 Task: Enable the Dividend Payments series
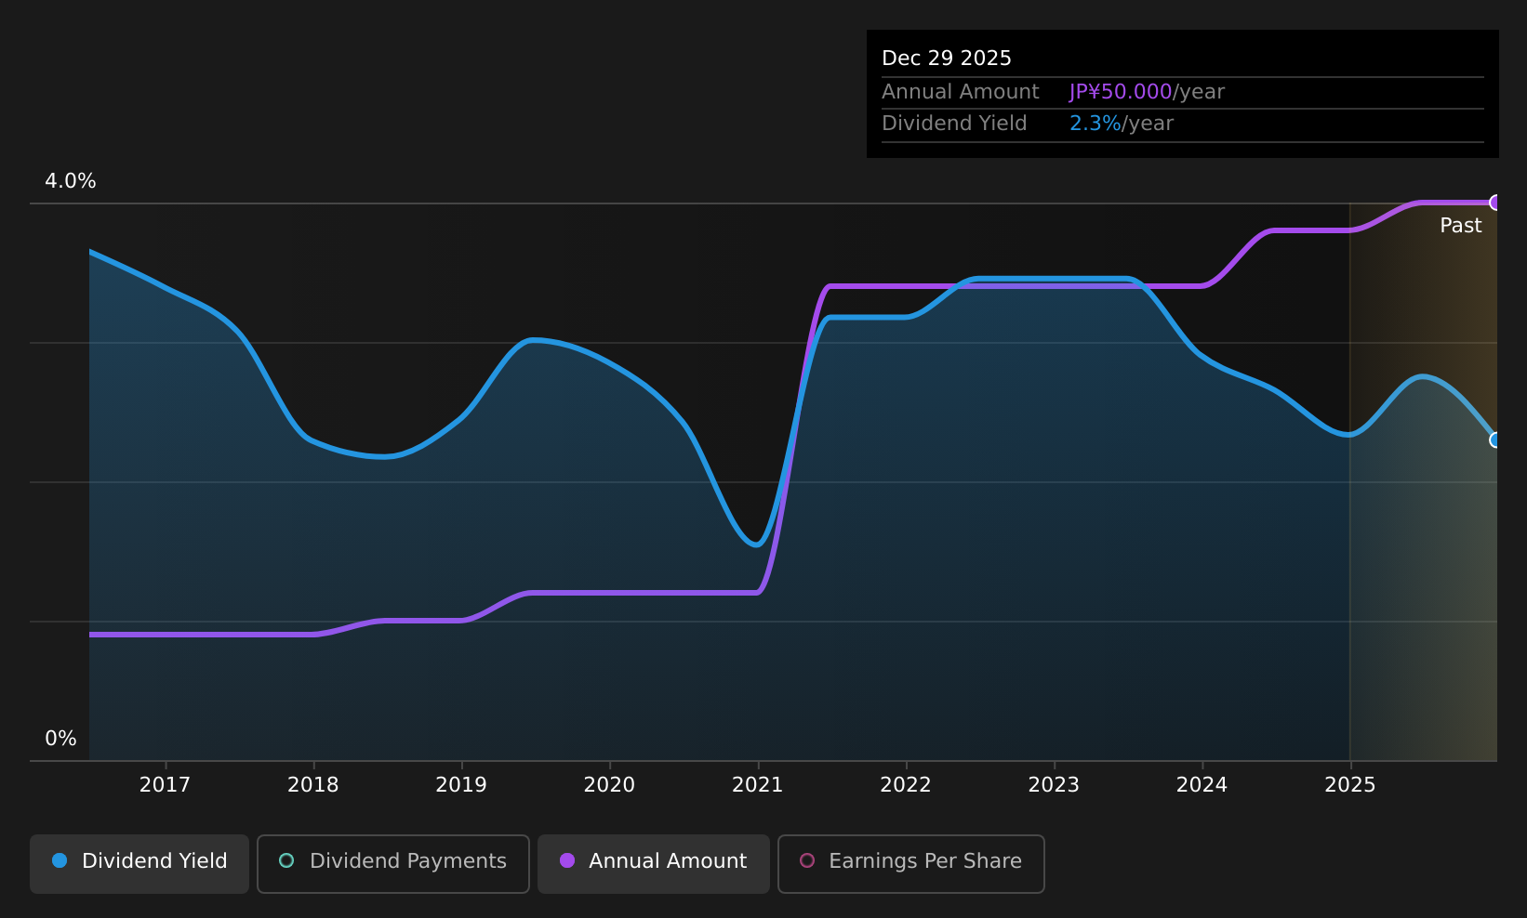[393, 863]
